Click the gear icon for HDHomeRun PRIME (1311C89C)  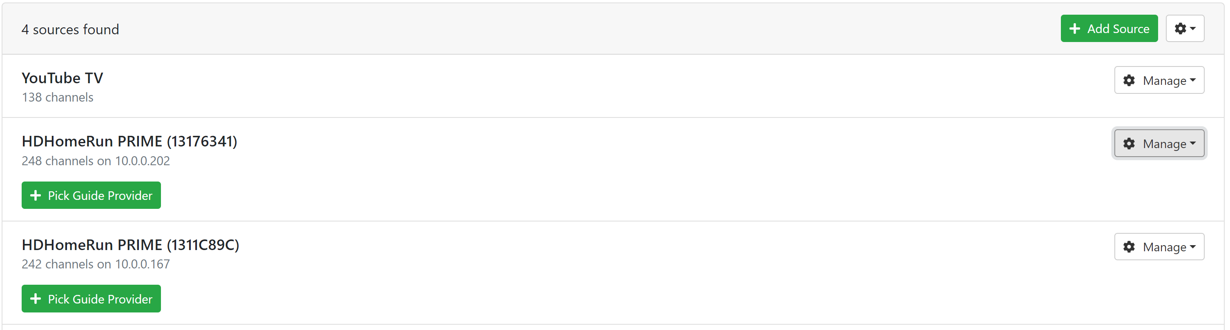tap(1129, 247)
